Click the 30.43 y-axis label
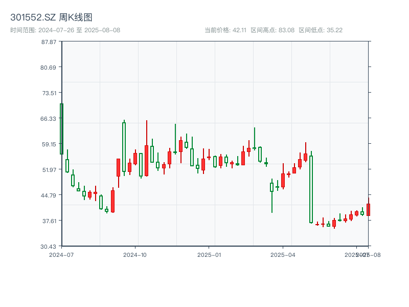Screen dimensions: 409x307 coord(48,247)
